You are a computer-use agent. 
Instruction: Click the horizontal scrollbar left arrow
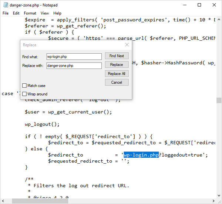click(3, 201)
